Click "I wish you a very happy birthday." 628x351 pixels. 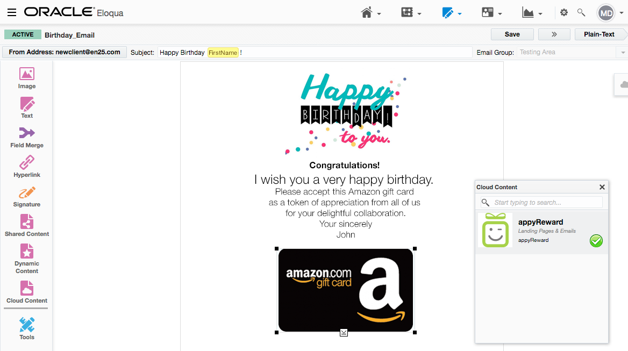click(344, 180)
